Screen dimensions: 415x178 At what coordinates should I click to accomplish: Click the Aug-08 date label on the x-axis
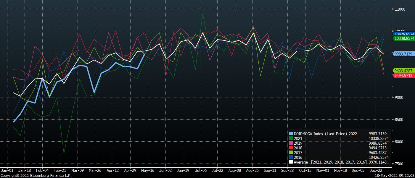(235, 171)
